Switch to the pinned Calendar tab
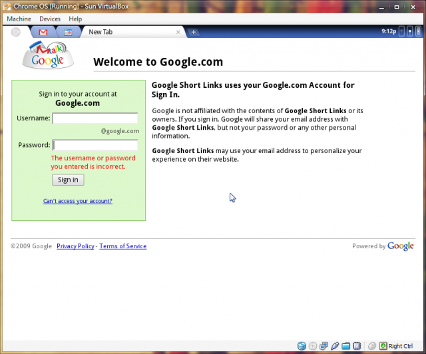 [68, 33]
